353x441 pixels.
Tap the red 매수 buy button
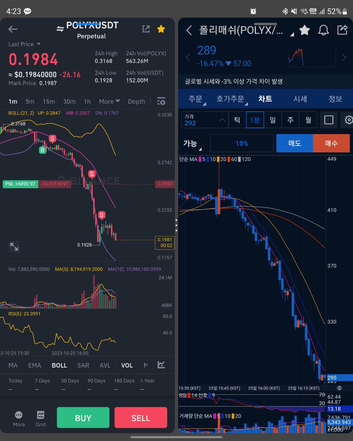(x=331, y=143)
